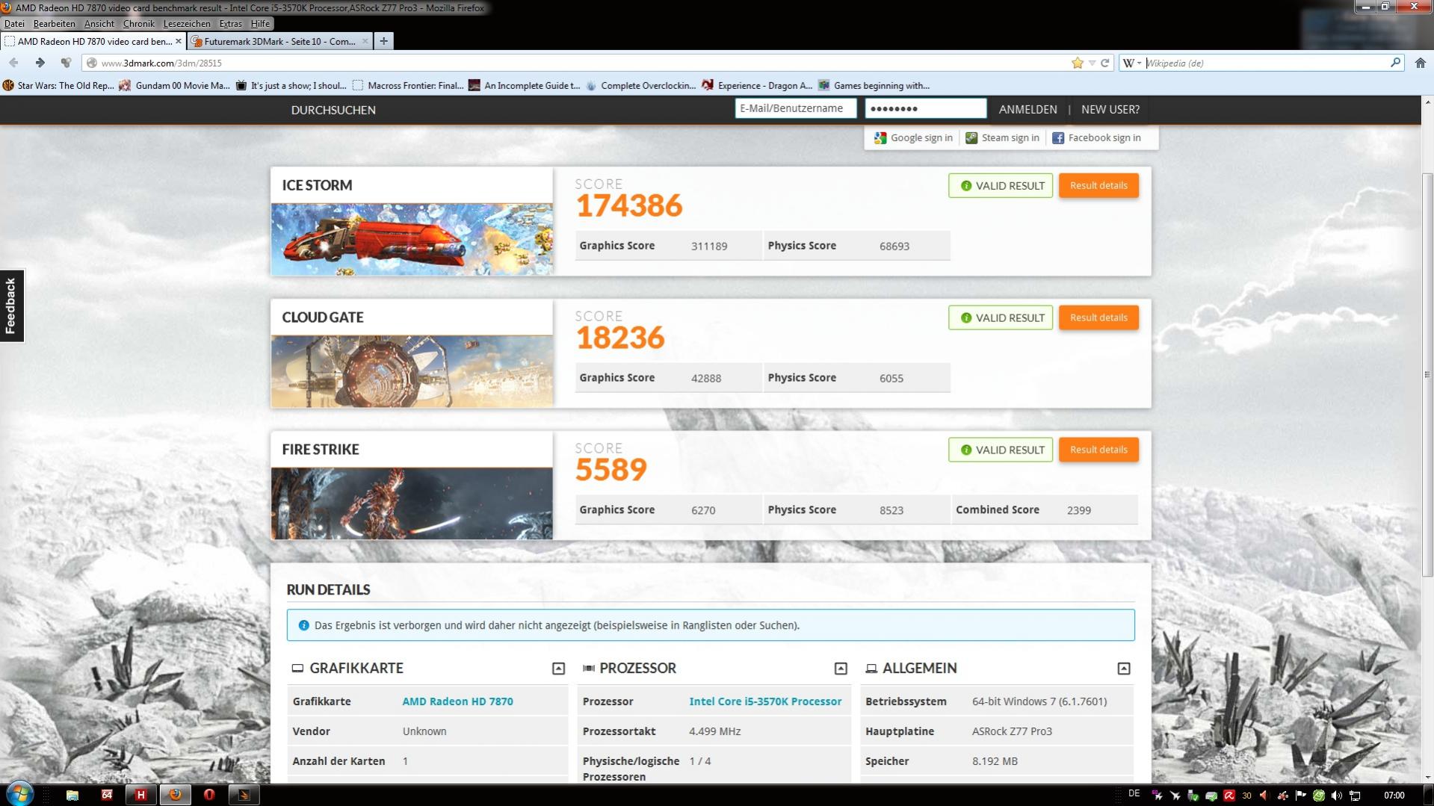Open Result details for Fire Strike
This screenshot has width=1434, height=806.
pyautogui.click(x=1098, y=450)
